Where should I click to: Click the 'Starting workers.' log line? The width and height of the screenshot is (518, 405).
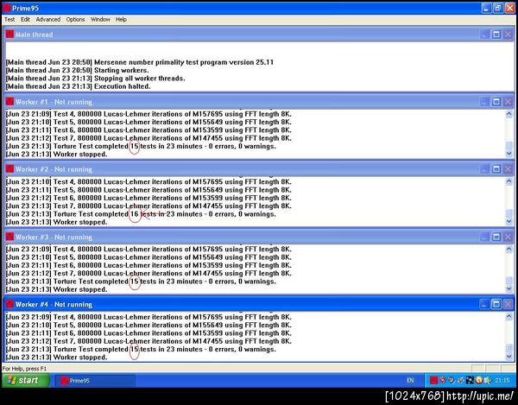(x=78, y=70)
